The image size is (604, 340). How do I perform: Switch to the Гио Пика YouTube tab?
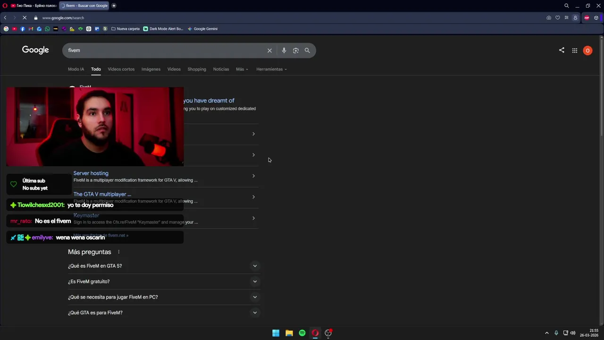click(34, 6)
